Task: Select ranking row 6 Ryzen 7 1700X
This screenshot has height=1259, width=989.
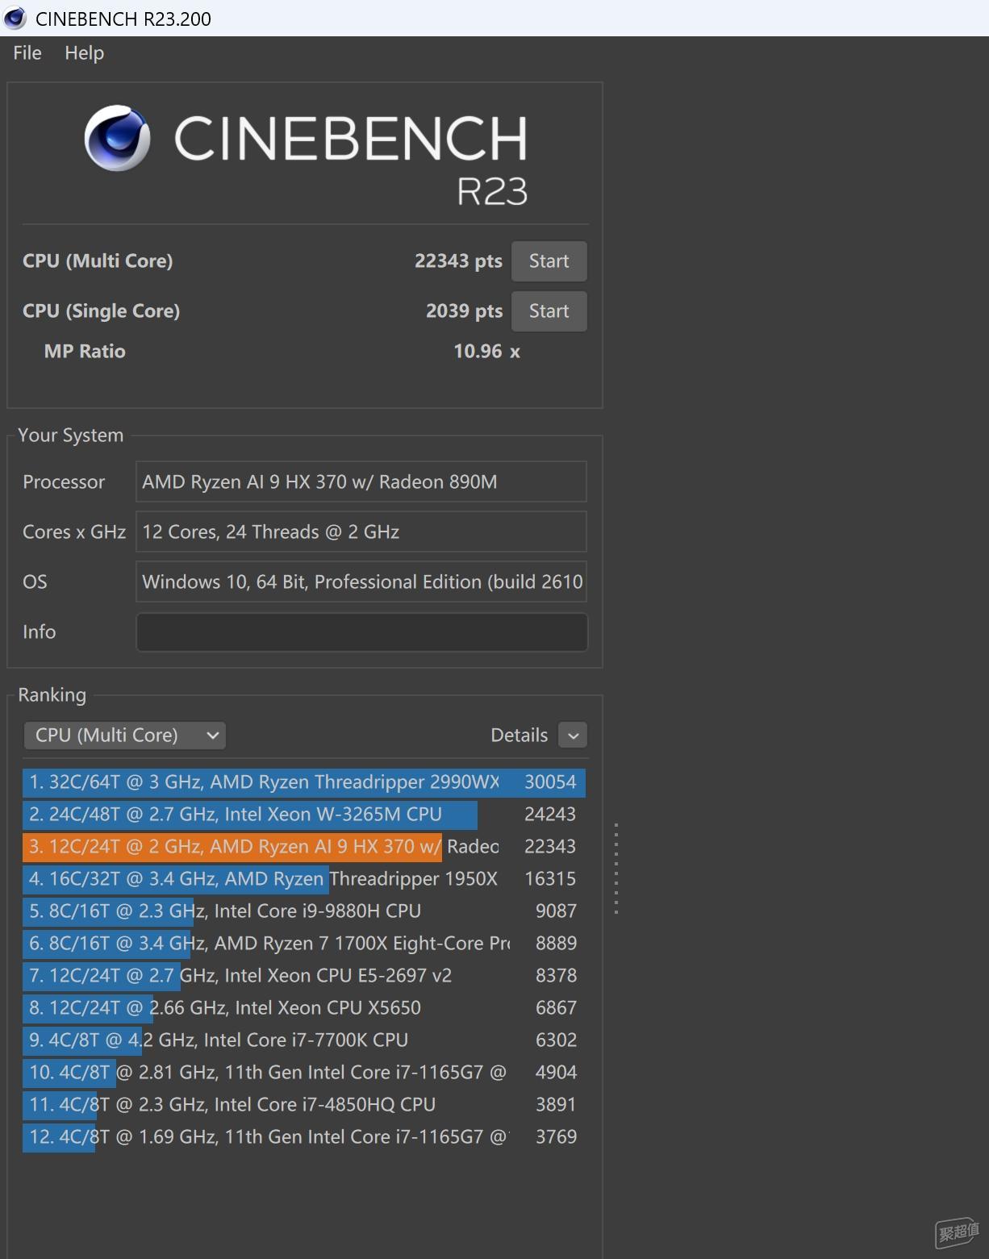Action: [304, 944]
